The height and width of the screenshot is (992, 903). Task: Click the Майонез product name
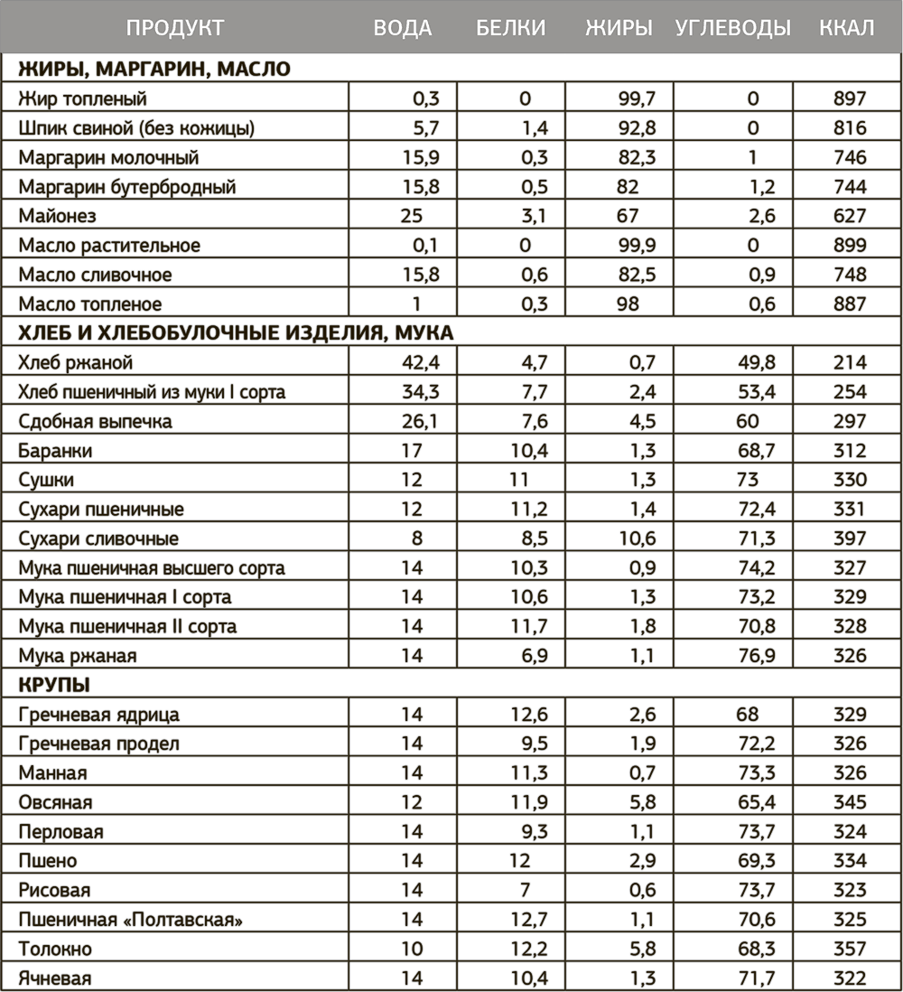point(57,216)
